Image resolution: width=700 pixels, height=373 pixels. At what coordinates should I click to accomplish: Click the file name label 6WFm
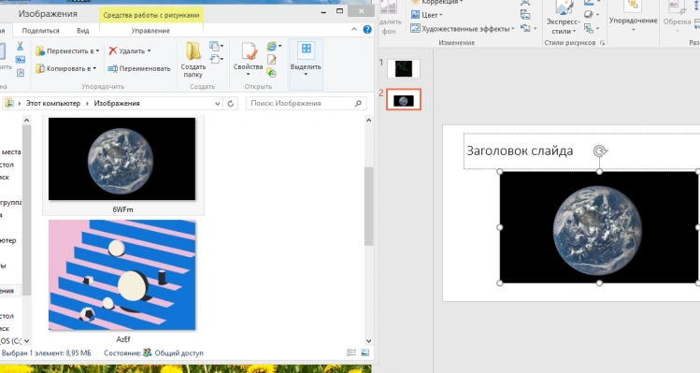[122, 209]
